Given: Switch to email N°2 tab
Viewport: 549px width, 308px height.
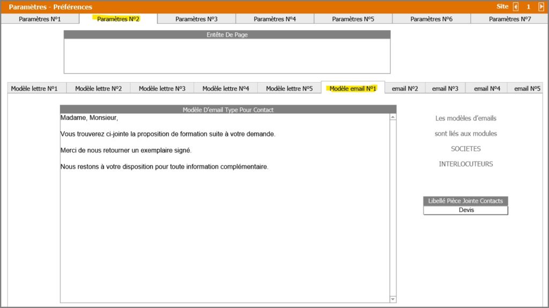Looking at the screenshot, I should (405, 89).
